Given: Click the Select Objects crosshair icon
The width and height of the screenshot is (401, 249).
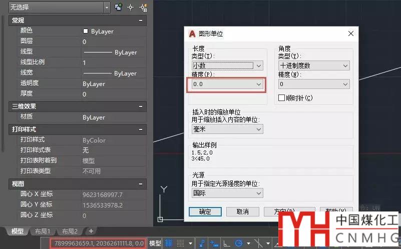Looking at the screenshot, I should pyautogui.click(x=131, y=7).
